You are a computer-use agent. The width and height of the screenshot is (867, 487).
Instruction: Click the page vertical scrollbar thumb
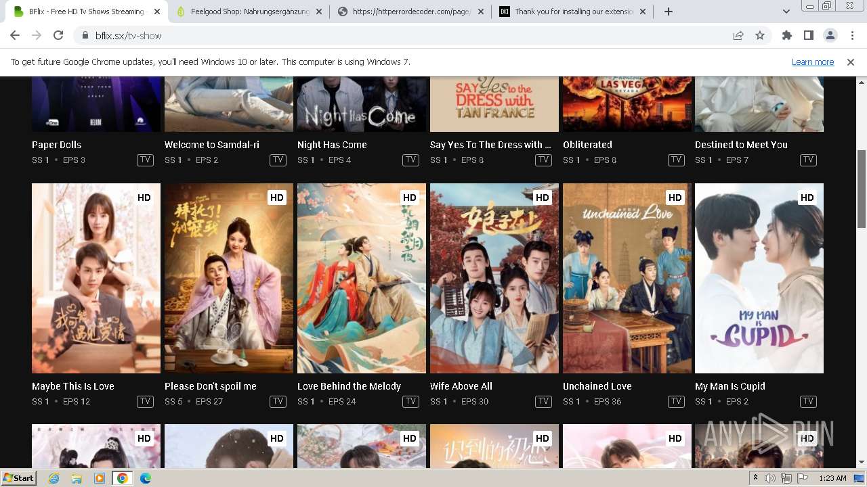[862, 189]
